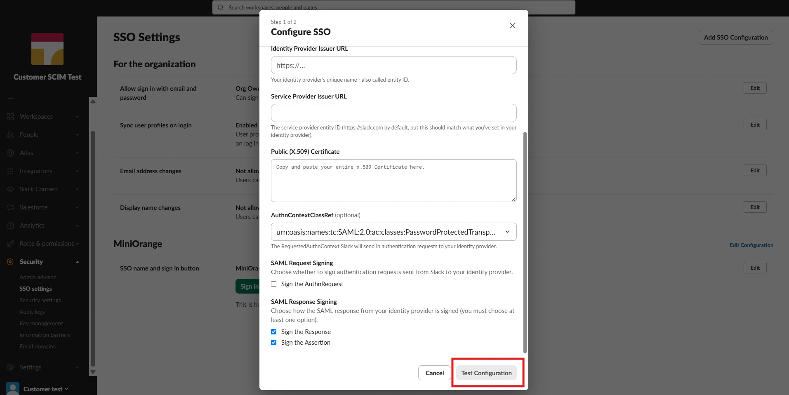Click the Slack Connect diamond icon
This screenshot has width=789, height=395.
(x=10, y=189)
